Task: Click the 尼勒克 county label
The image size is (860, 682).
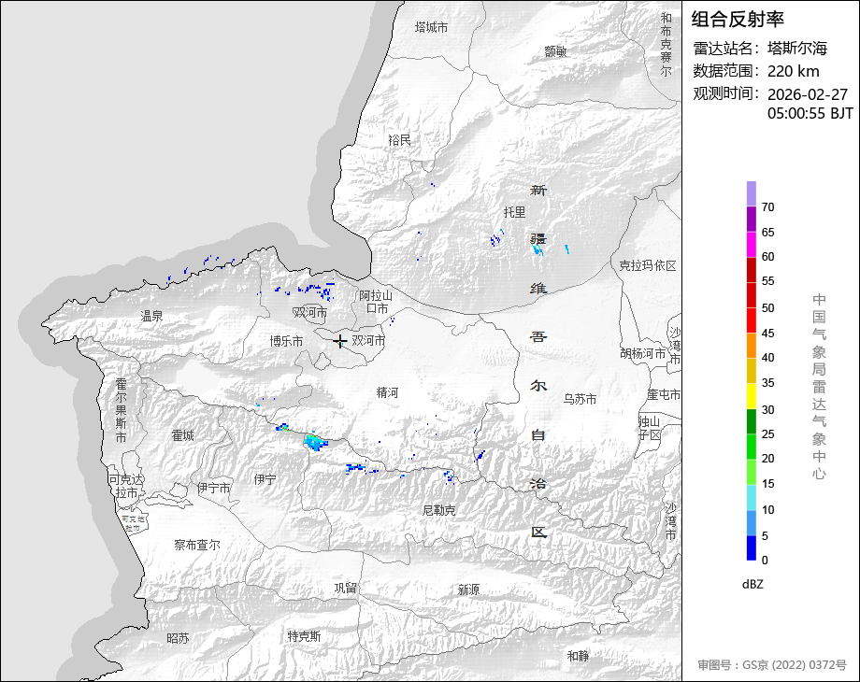Action: coord(439,510)
